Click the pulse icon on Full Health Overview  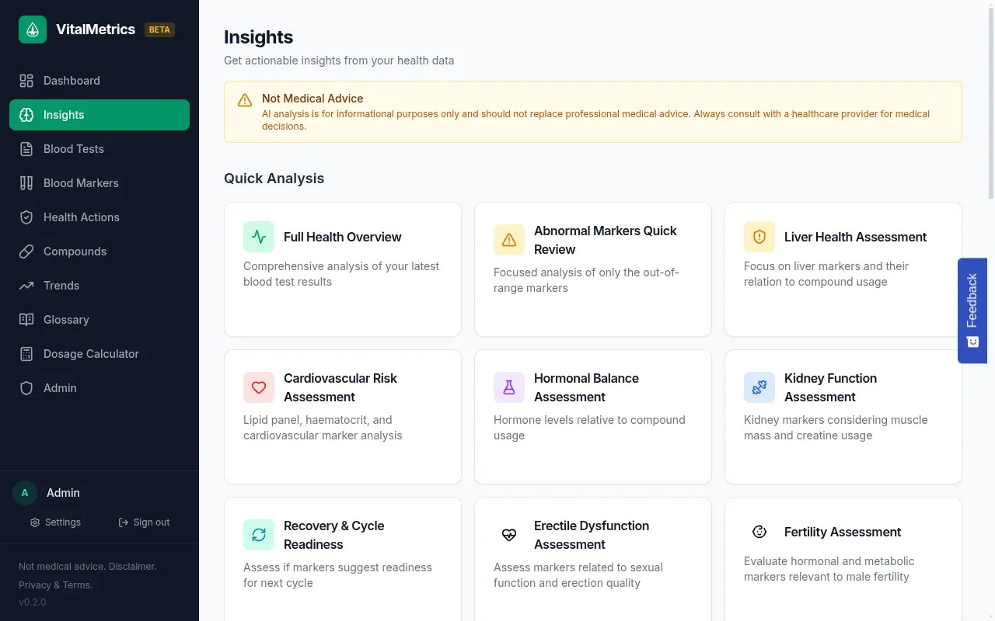[259, 237]
